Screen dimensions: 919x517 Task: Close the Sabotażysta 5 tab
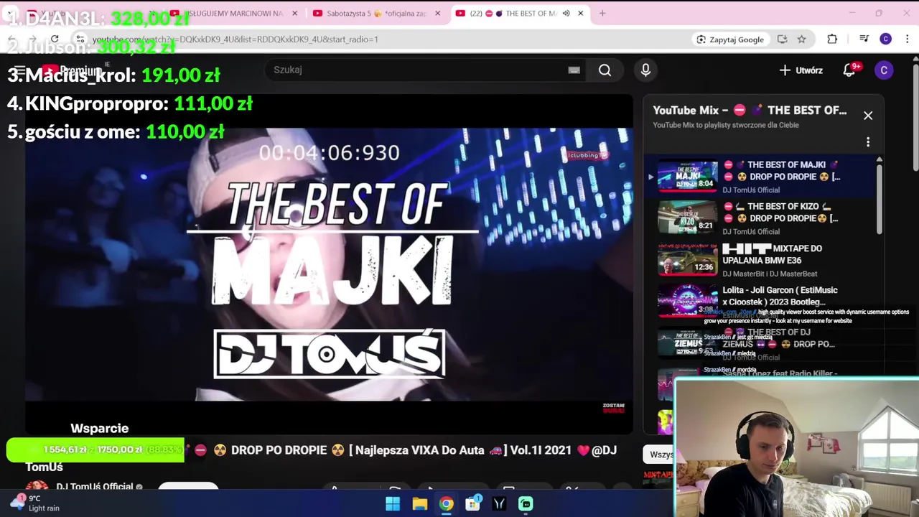tap(437, 13)
